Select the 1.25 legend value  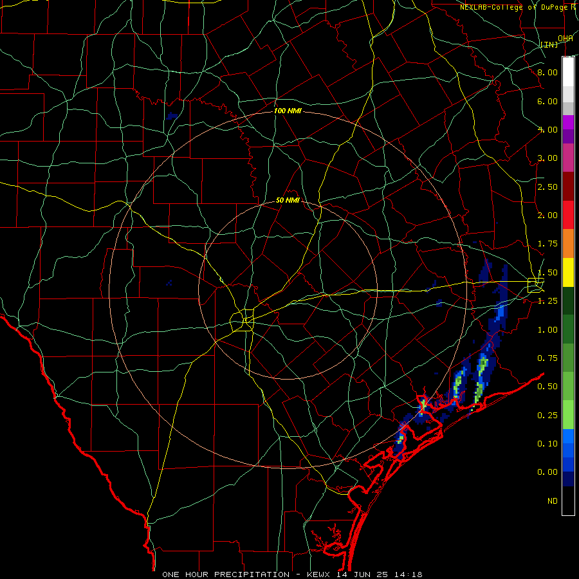pos(547,301)
